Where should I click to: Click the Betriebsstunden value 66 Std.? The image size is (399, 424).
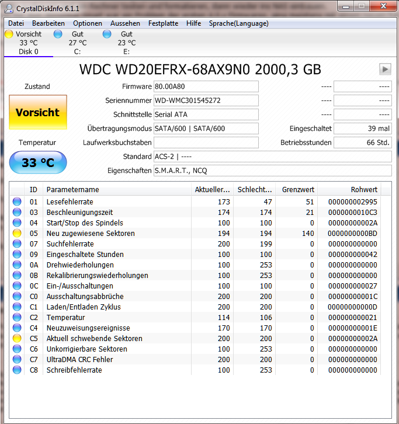363,143
